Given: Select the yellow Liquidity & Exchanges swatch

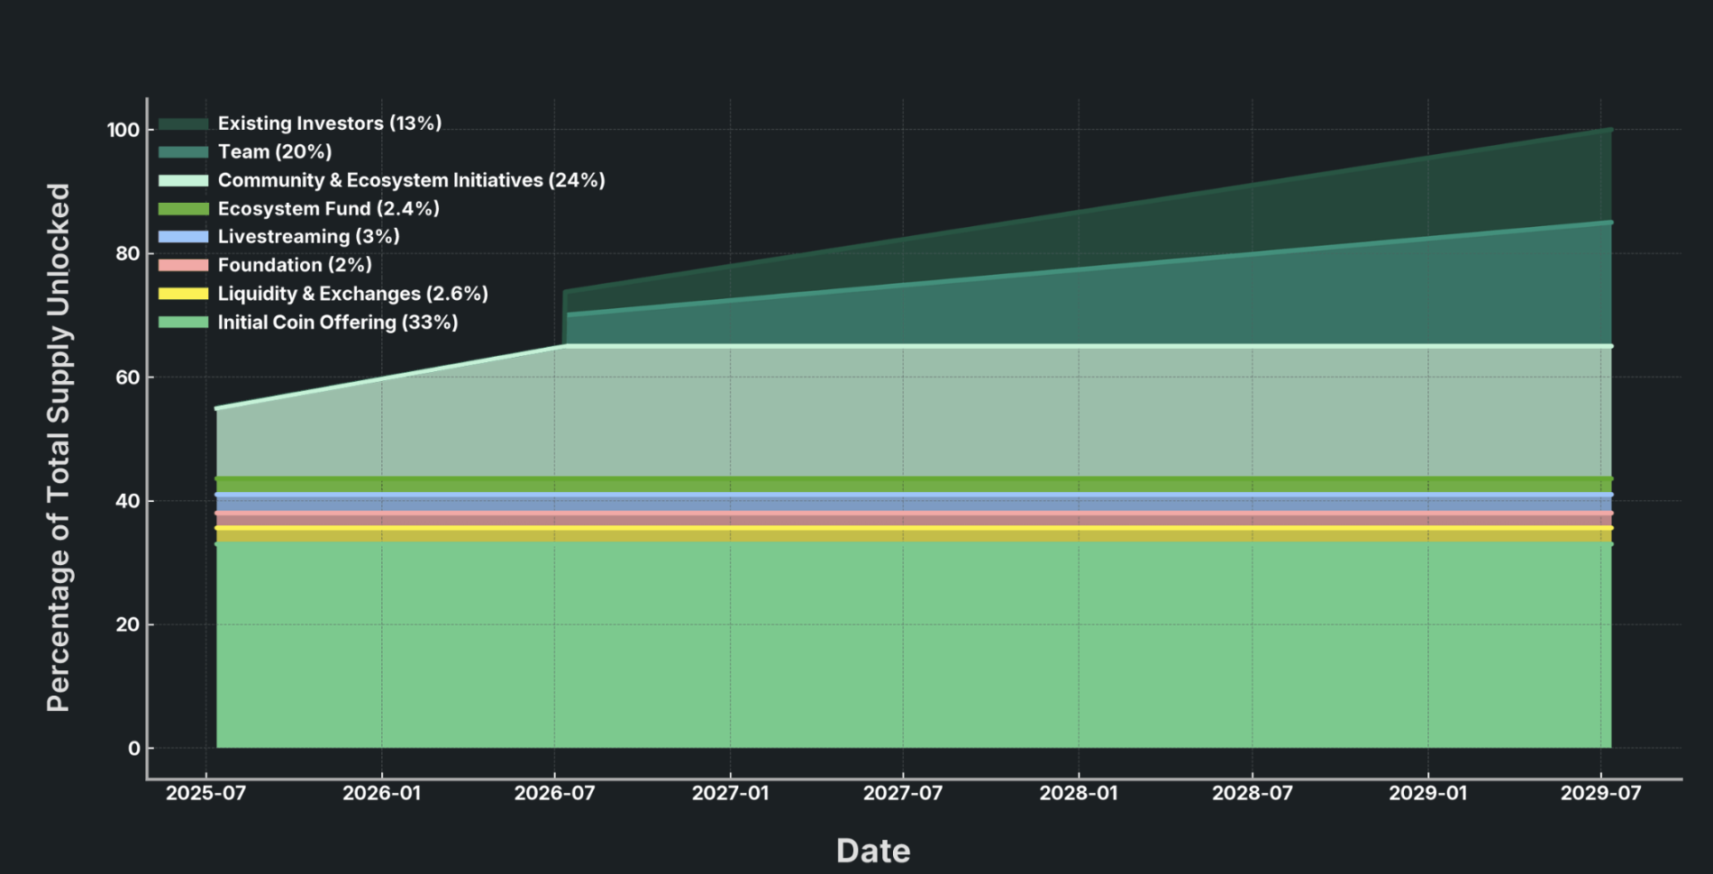Looking at the screenshot, I should [x=183, y=294].
